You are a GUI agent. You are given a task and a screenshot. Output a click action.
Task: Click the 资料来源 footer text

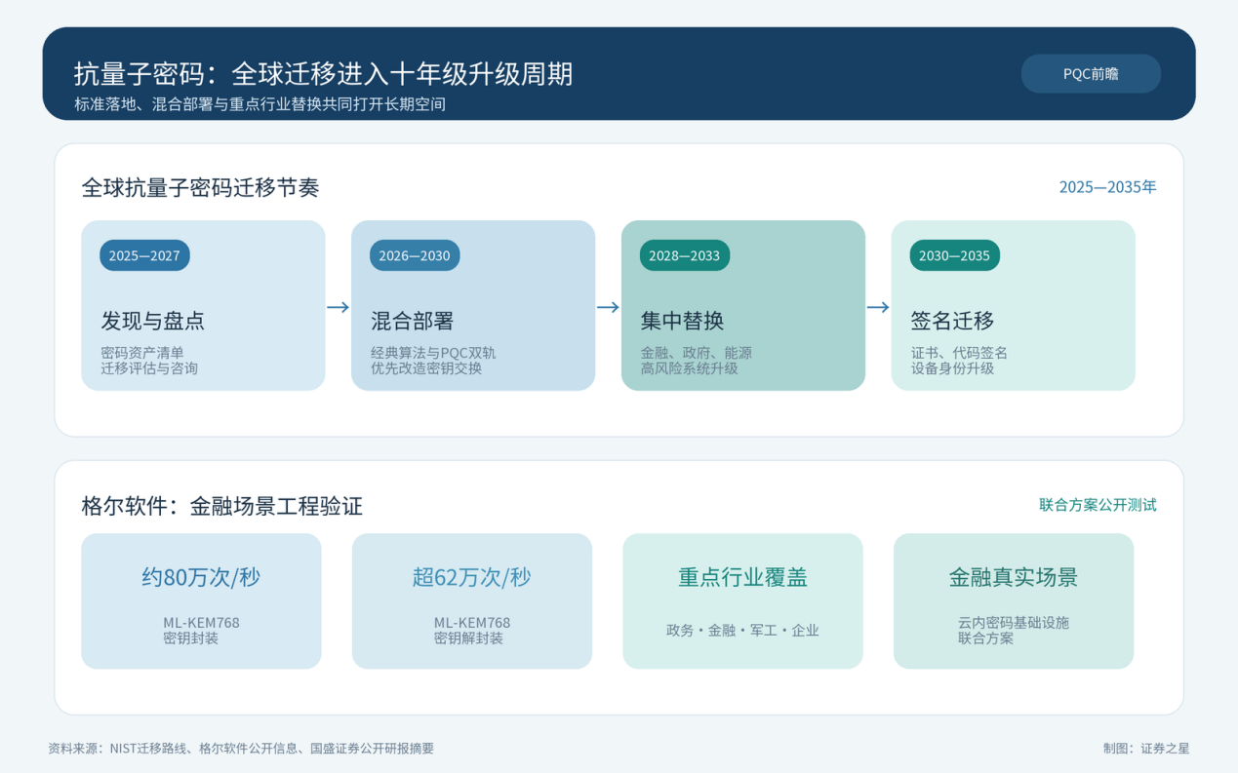pyautogui.click(x=241, y=749)
